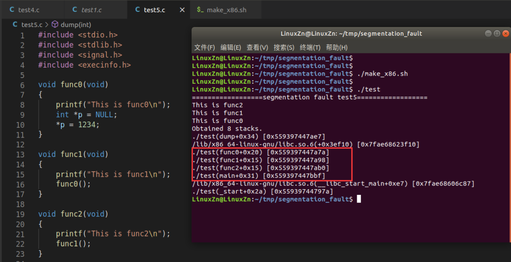This screenshot has height=262, width=511.
Task: Close the LinuxZn terminal window
Action: pyautogui.click(x=506, y=34)
